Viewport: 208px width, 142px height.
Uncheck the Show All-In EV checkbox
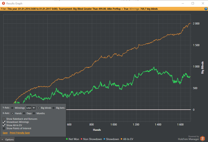4,125
